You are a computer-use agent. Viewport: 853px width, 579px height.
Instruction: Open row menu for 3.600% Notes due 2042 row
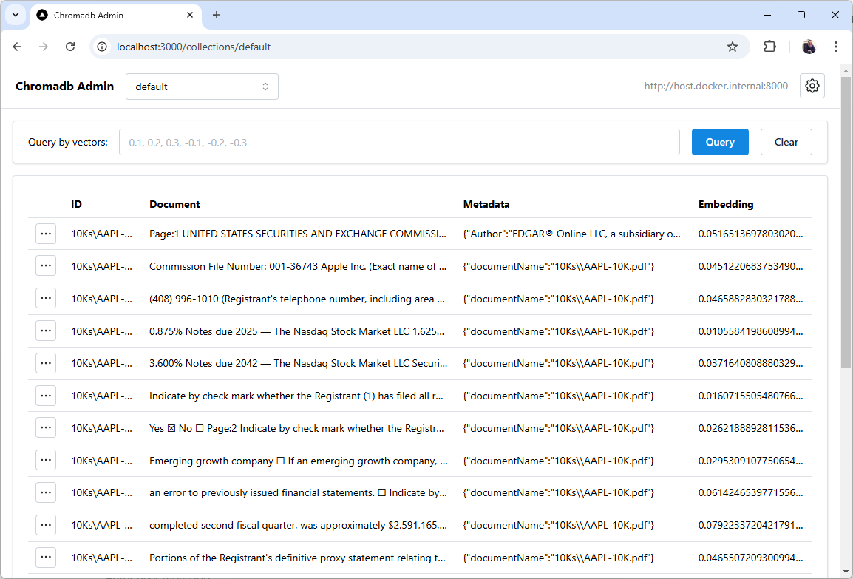pos(46,363)
